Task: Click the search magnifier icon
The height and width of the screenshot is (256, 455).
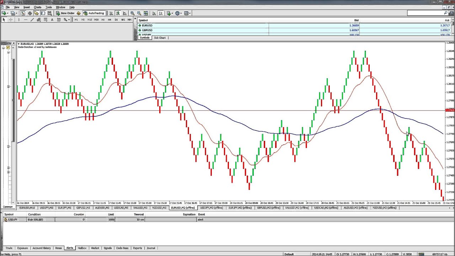Action: [446, 13]
